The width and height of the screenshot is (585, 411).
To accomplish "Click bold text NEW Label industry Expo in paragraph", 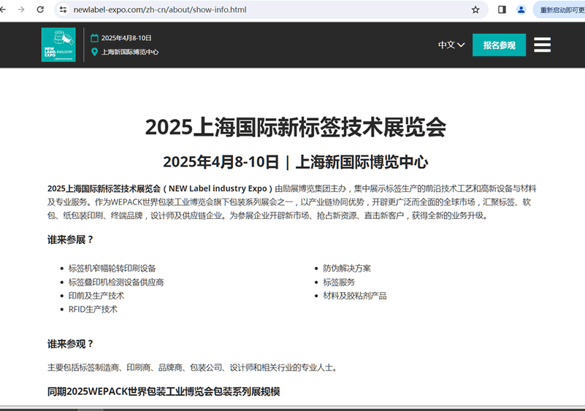I will tap(218, 189).
